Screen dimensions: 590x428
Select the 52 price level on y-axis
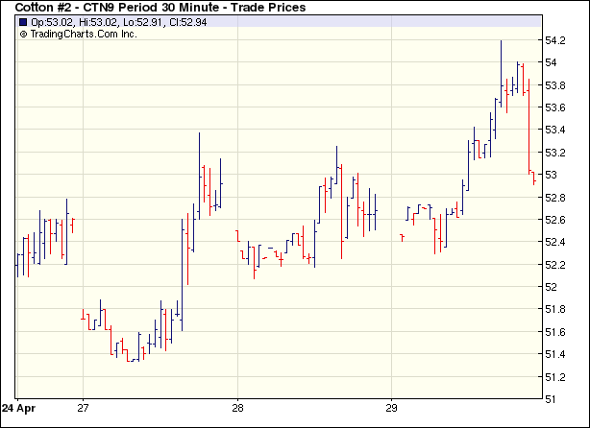[551, 287]
